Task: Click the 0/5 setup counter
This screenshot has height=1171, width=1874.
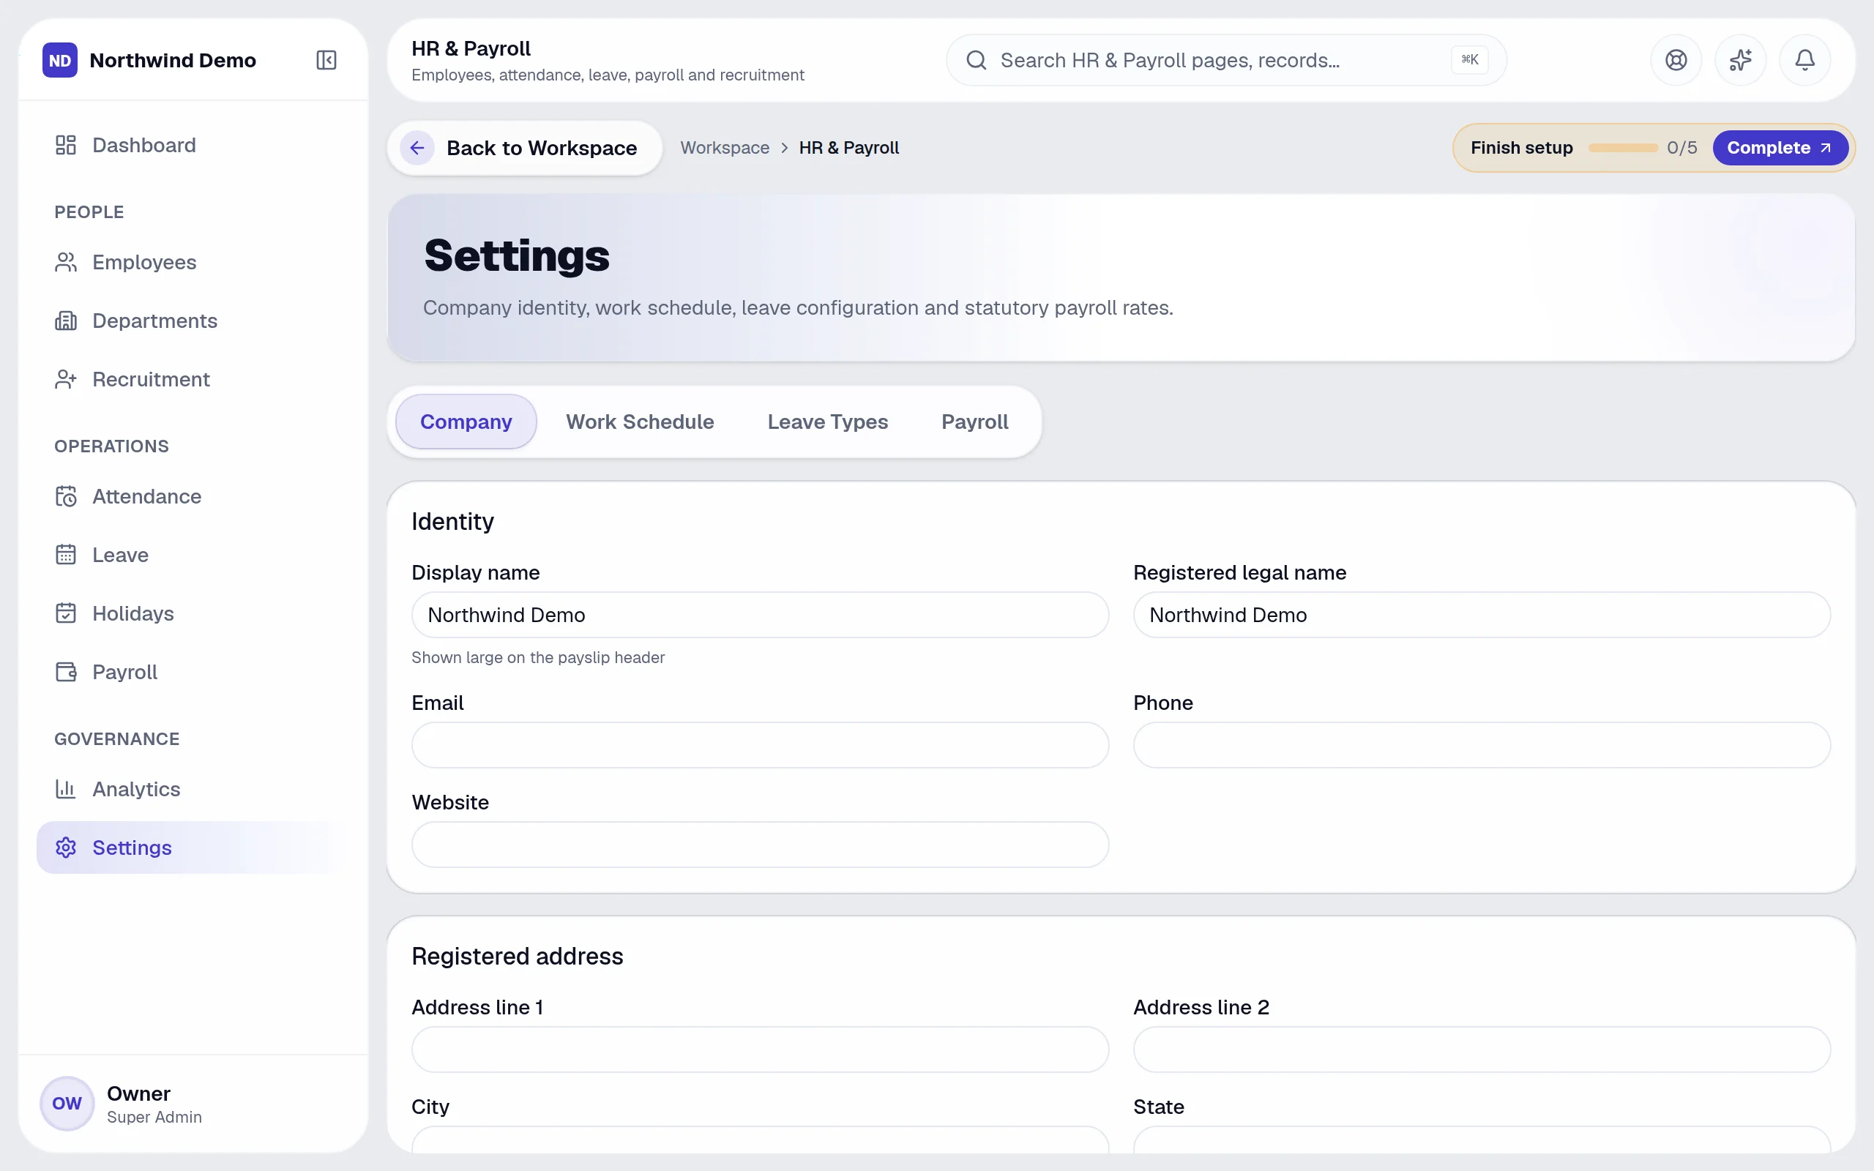Action: (1682, 148)
